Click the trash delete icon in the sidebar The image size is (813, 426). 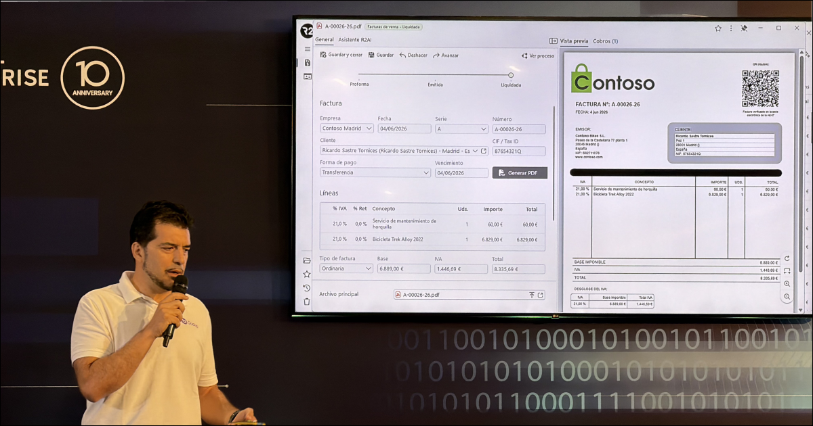point(307,301)
